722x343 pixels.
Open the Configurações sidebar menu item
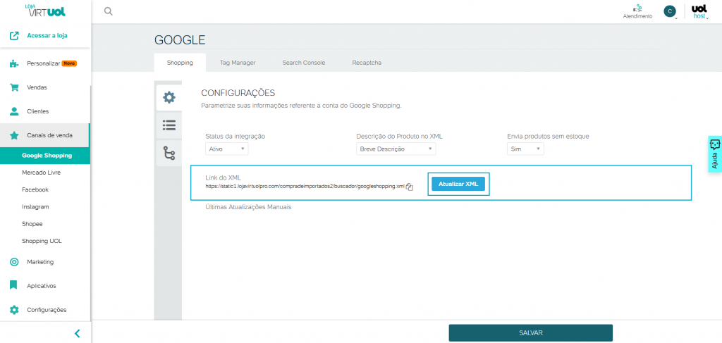pos(45,309)
